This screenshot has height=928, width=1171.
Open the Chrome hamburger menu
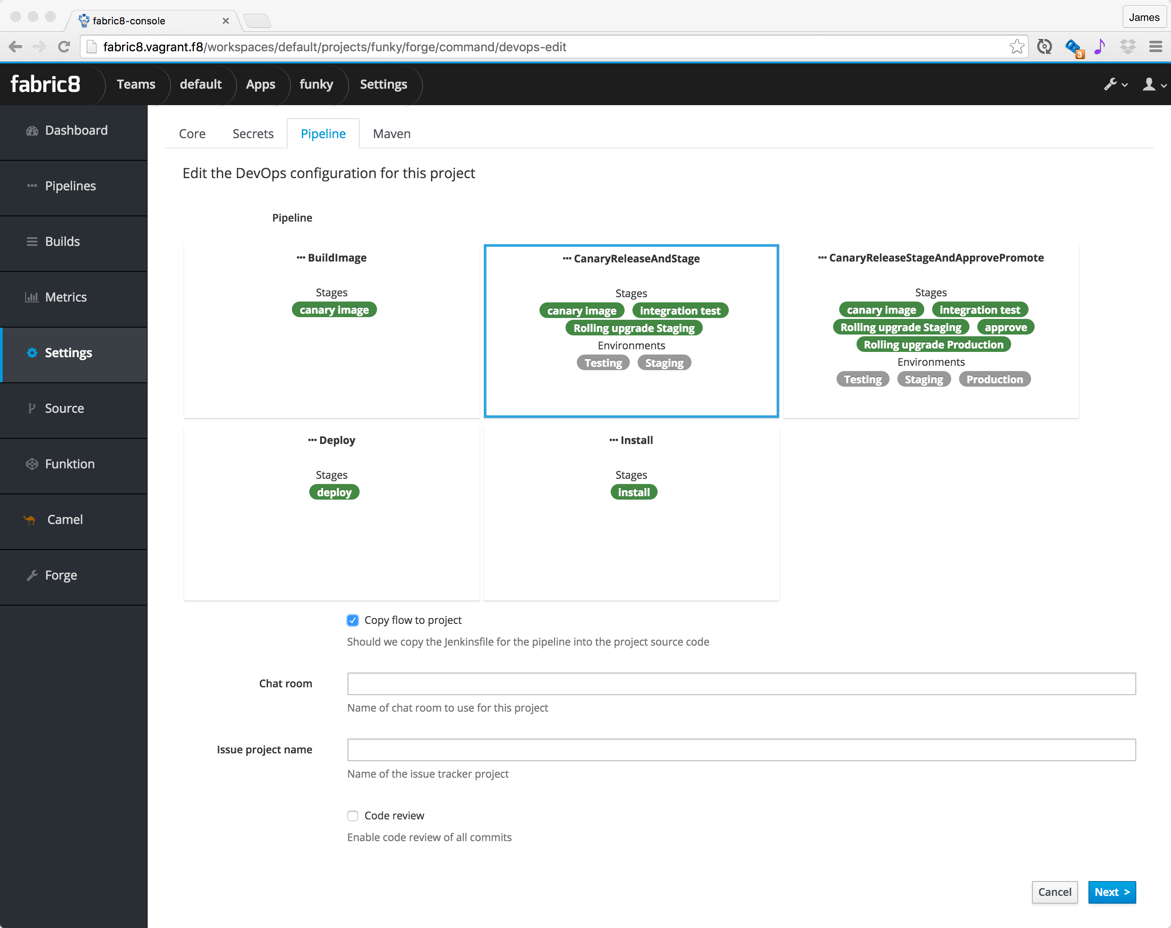coord(1156,47)
